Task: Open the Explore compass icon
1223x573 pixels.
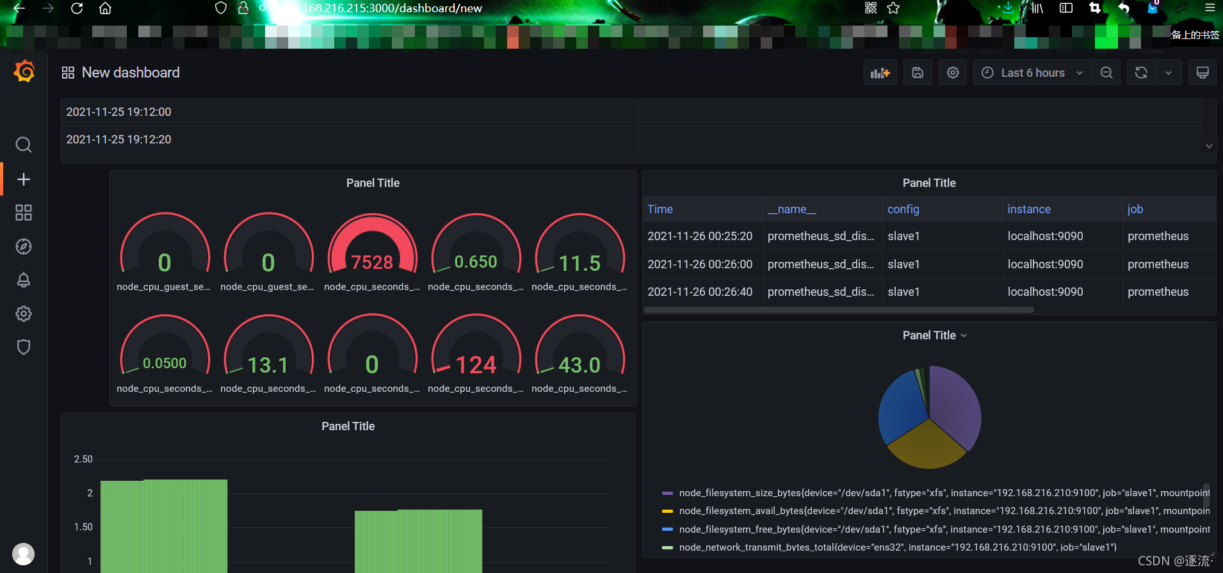Action: point(24,246)
